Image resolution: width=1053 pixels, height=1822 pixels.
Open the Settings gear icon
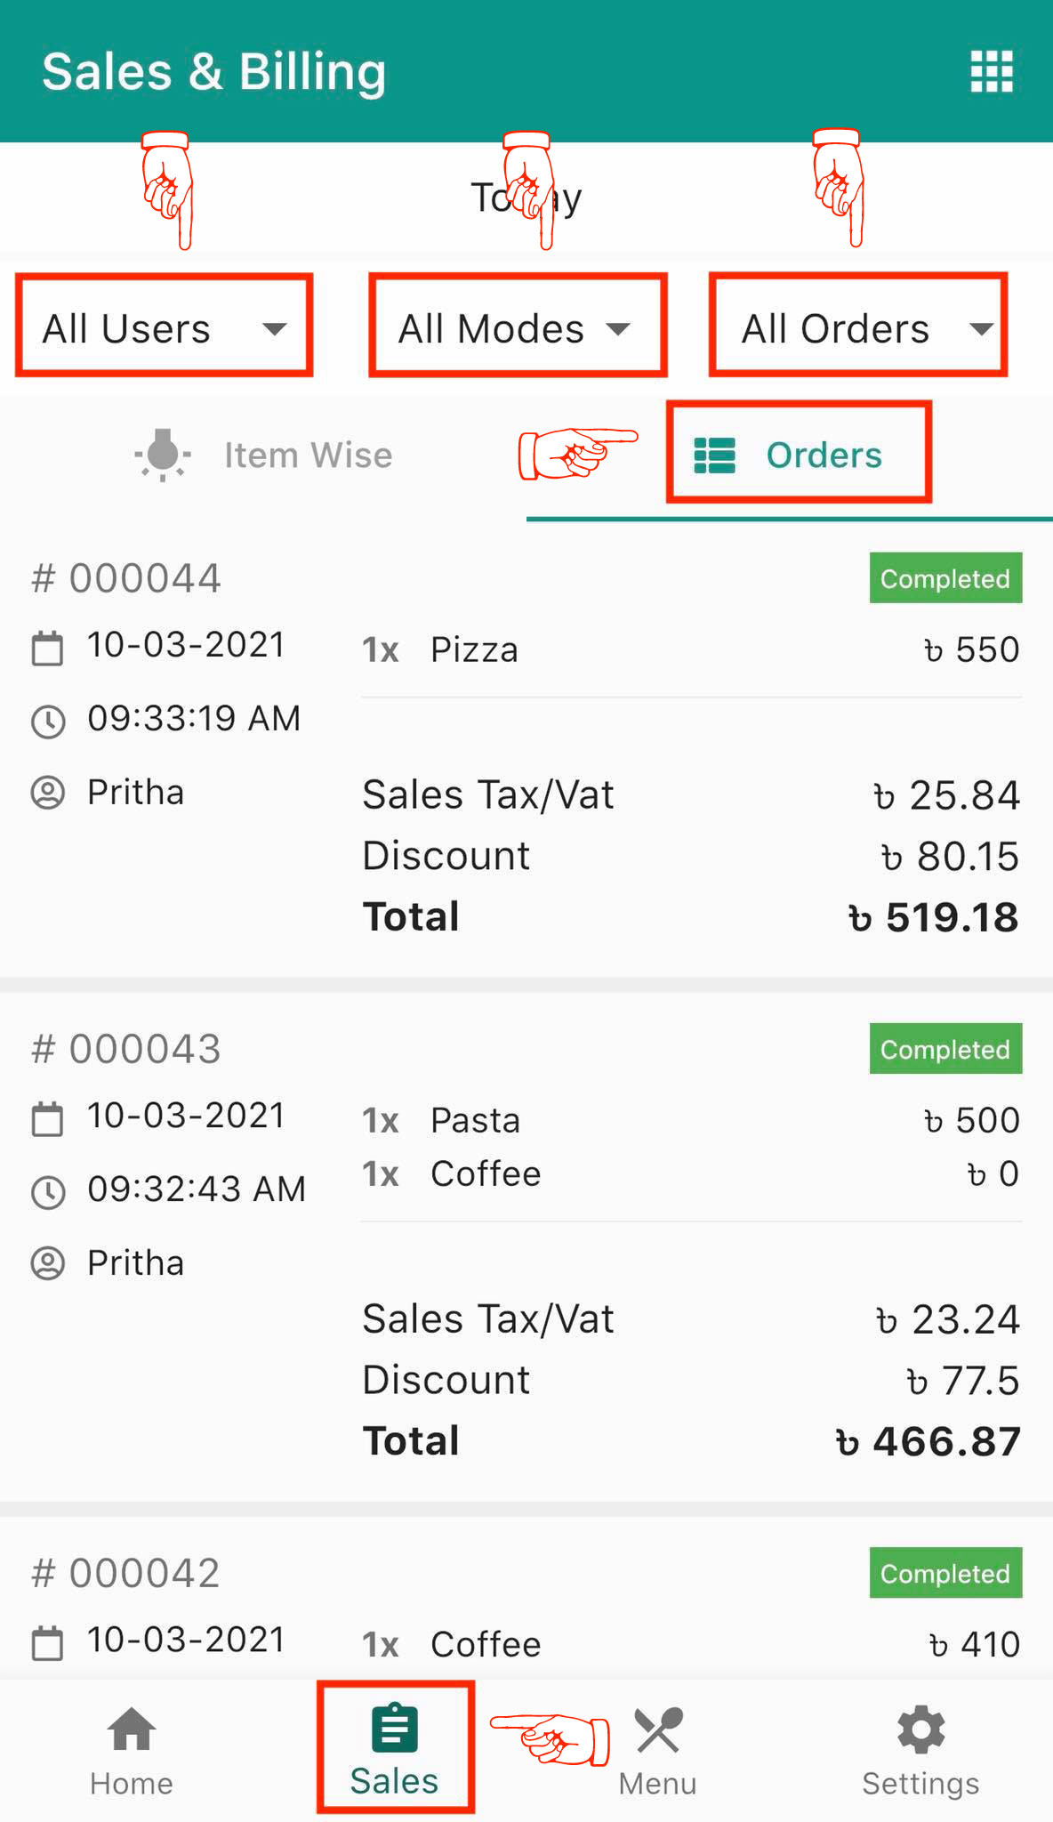coord(920,1730)
